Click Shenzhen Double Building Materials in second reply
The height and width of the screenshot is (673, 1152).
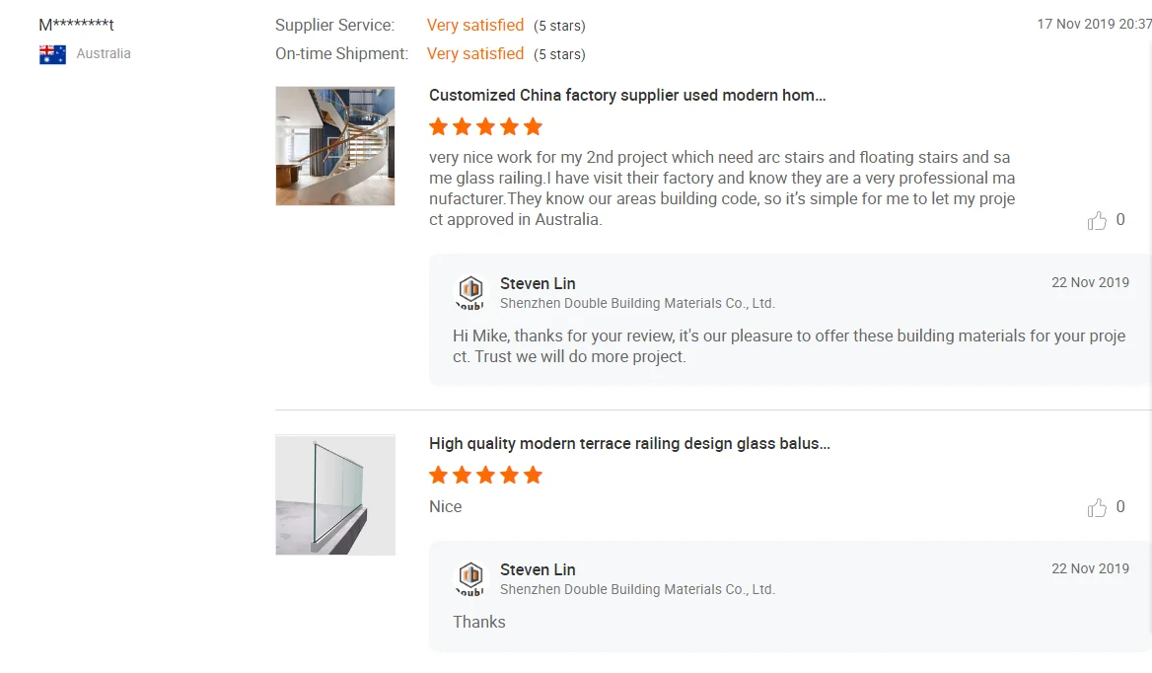click(x=637, y=590)
